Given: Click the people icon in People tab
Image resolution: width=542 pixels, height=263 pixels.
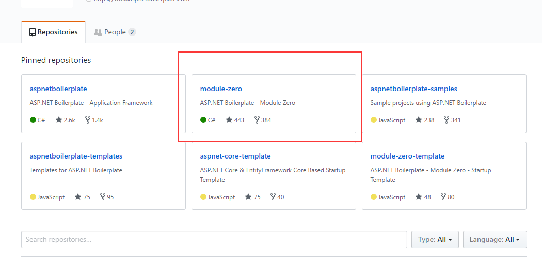Looking at the screenshot, I should 98,32.
